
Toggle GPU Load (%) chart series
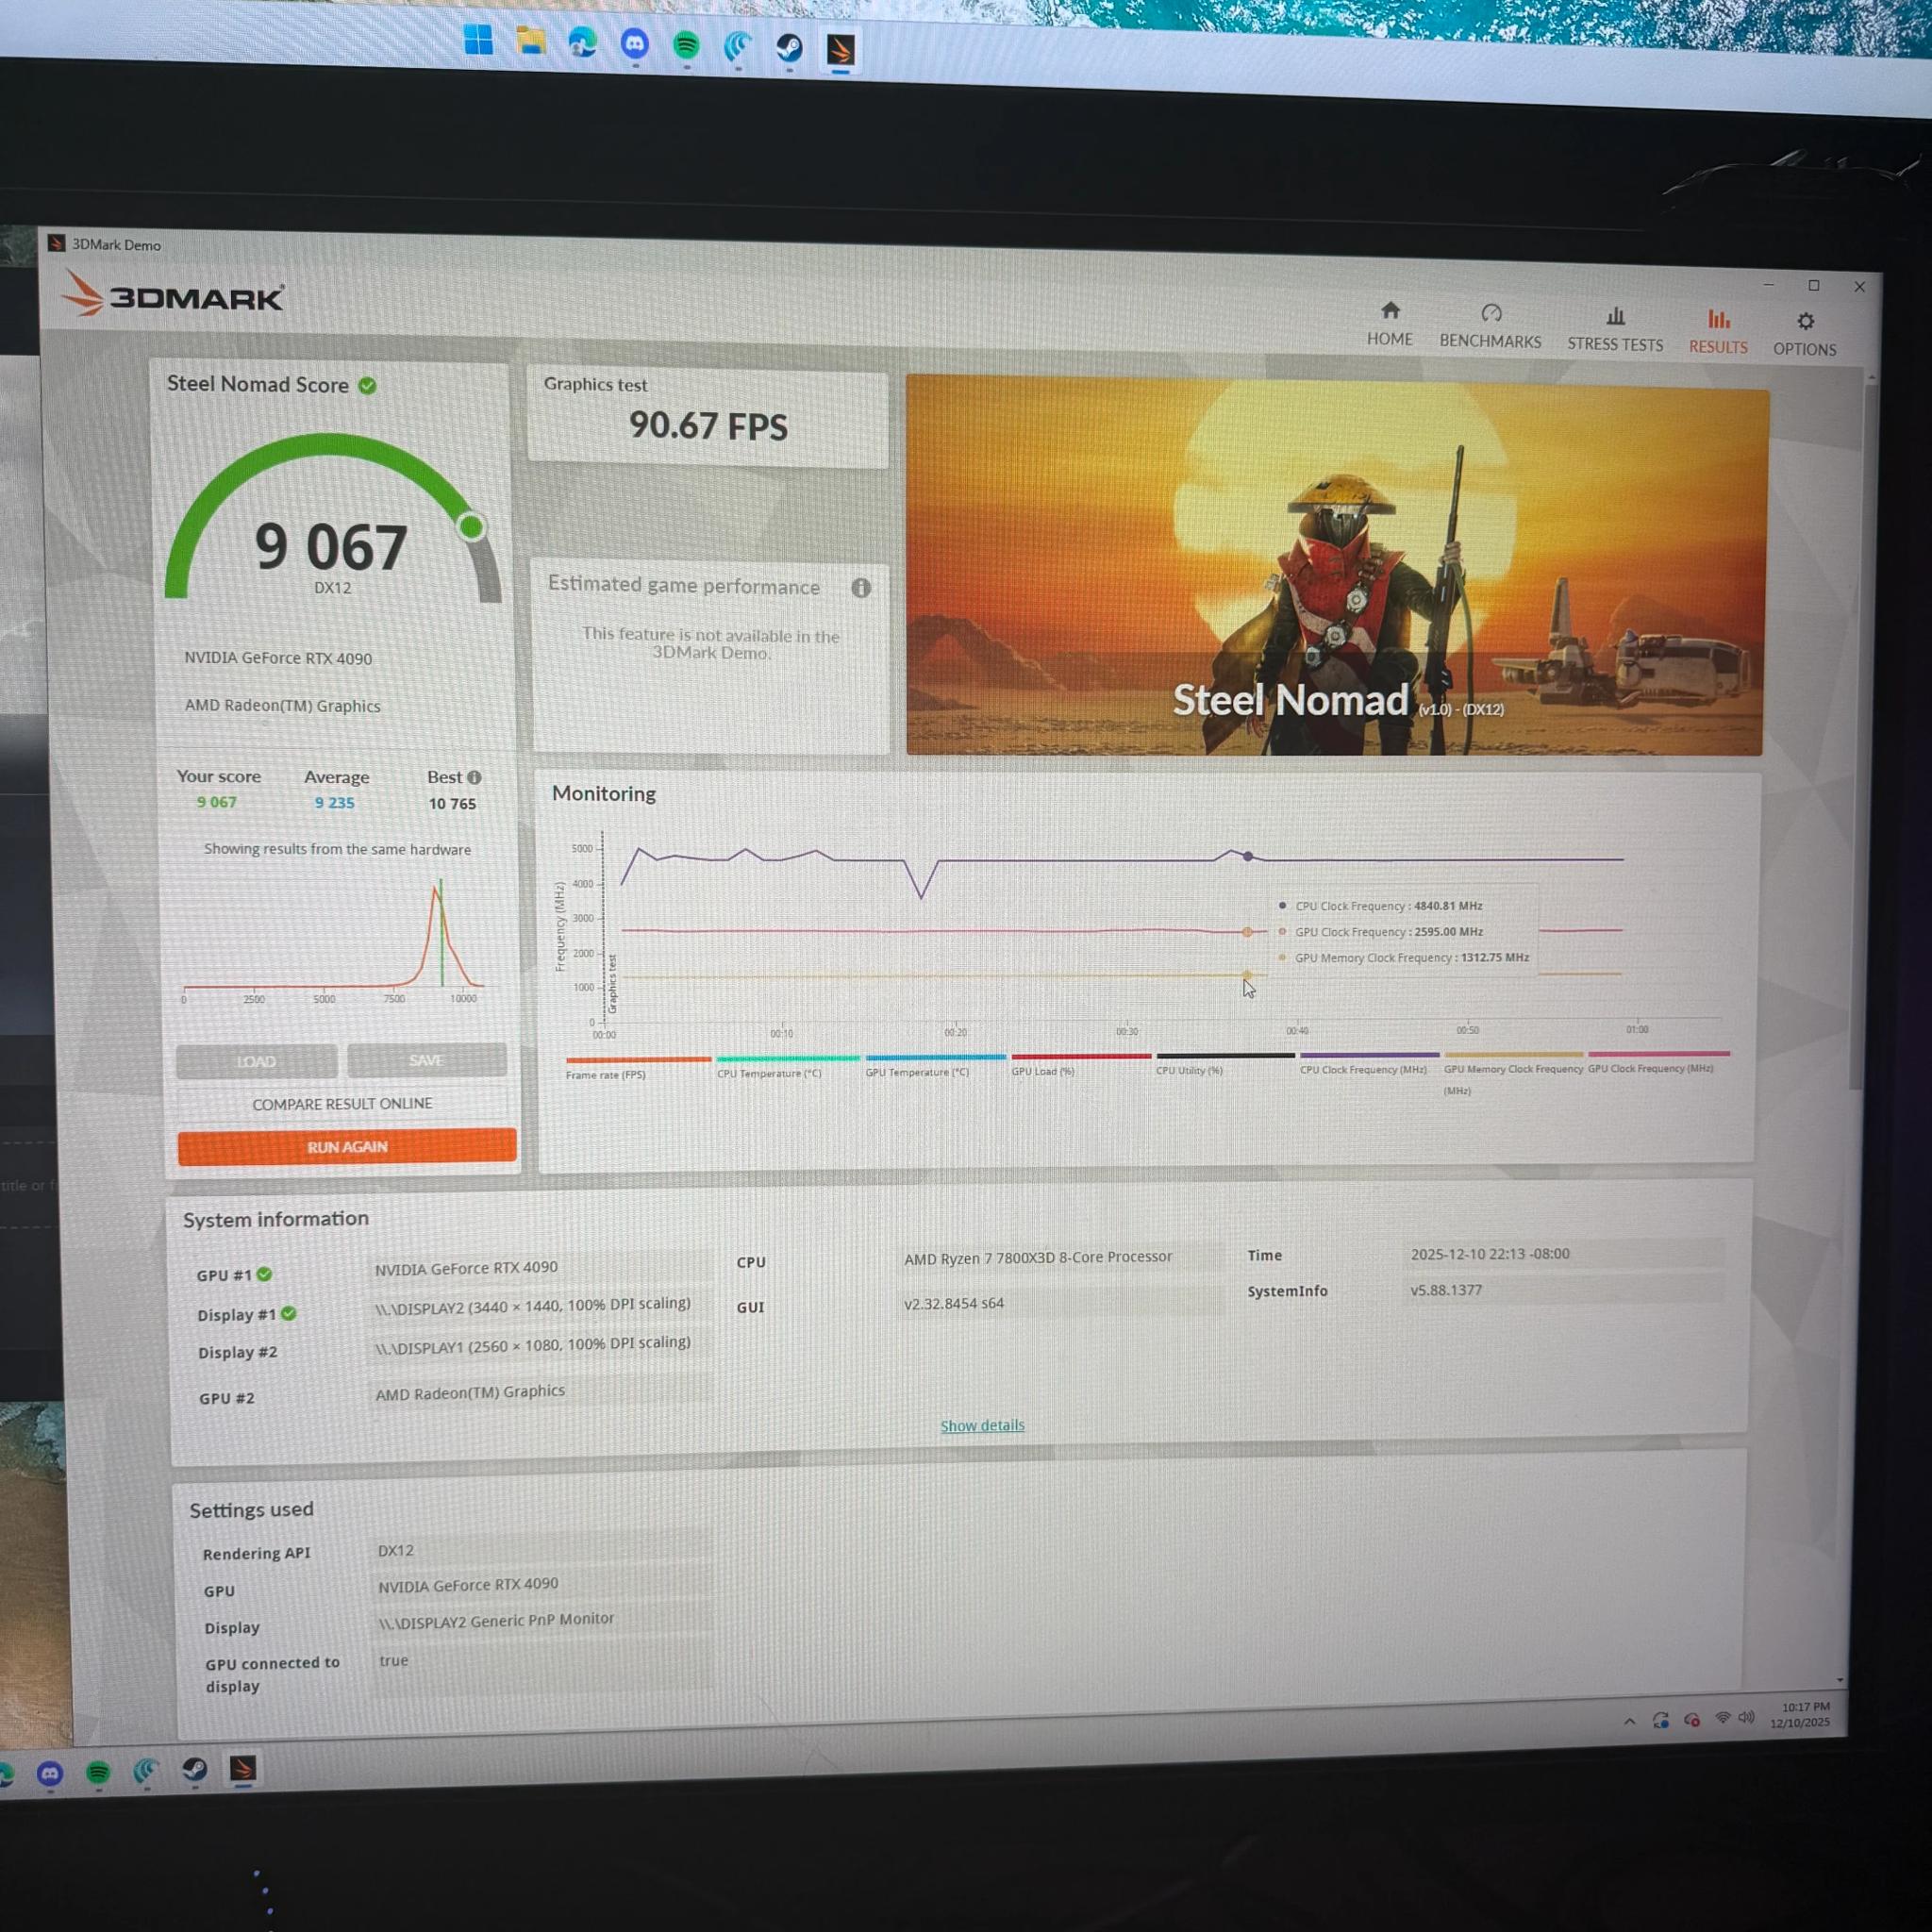click(x=1081, y=1063)
